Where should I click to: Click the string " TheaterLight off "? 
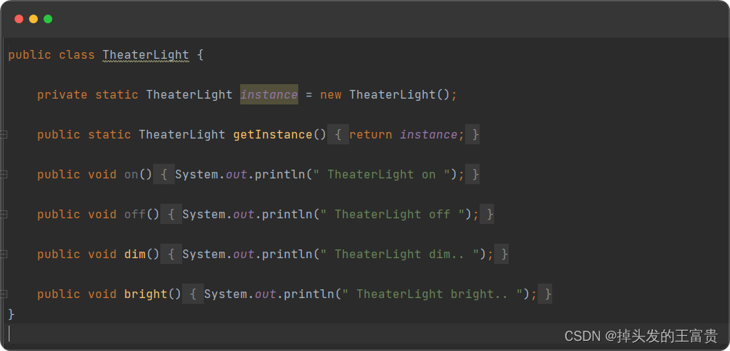[x=393, y=214]
